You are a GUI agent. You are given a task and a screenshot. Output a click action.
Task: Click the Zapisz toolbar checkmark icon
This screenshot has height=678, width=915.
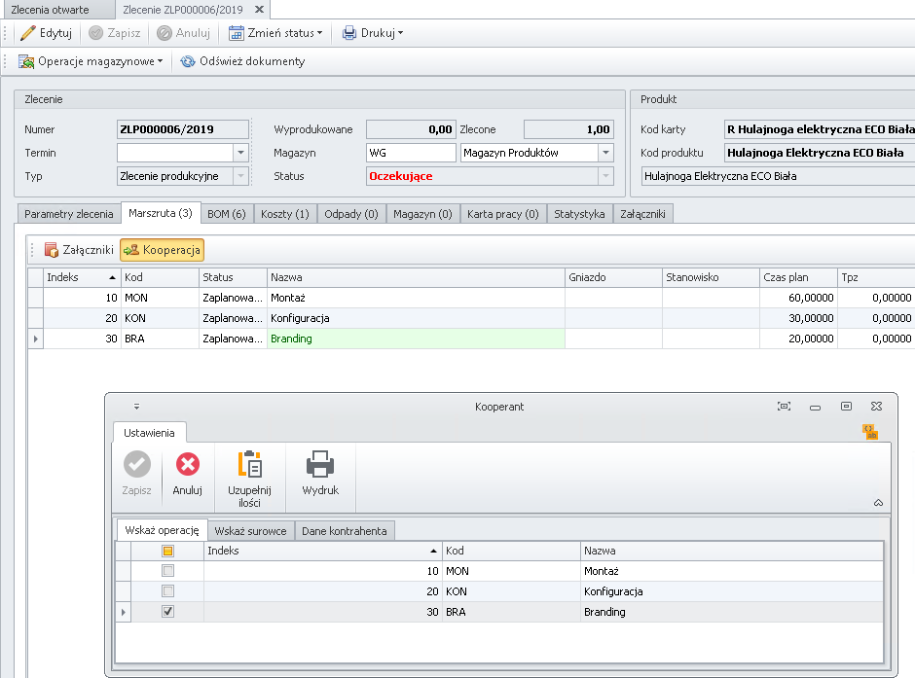tap(95, 33)
